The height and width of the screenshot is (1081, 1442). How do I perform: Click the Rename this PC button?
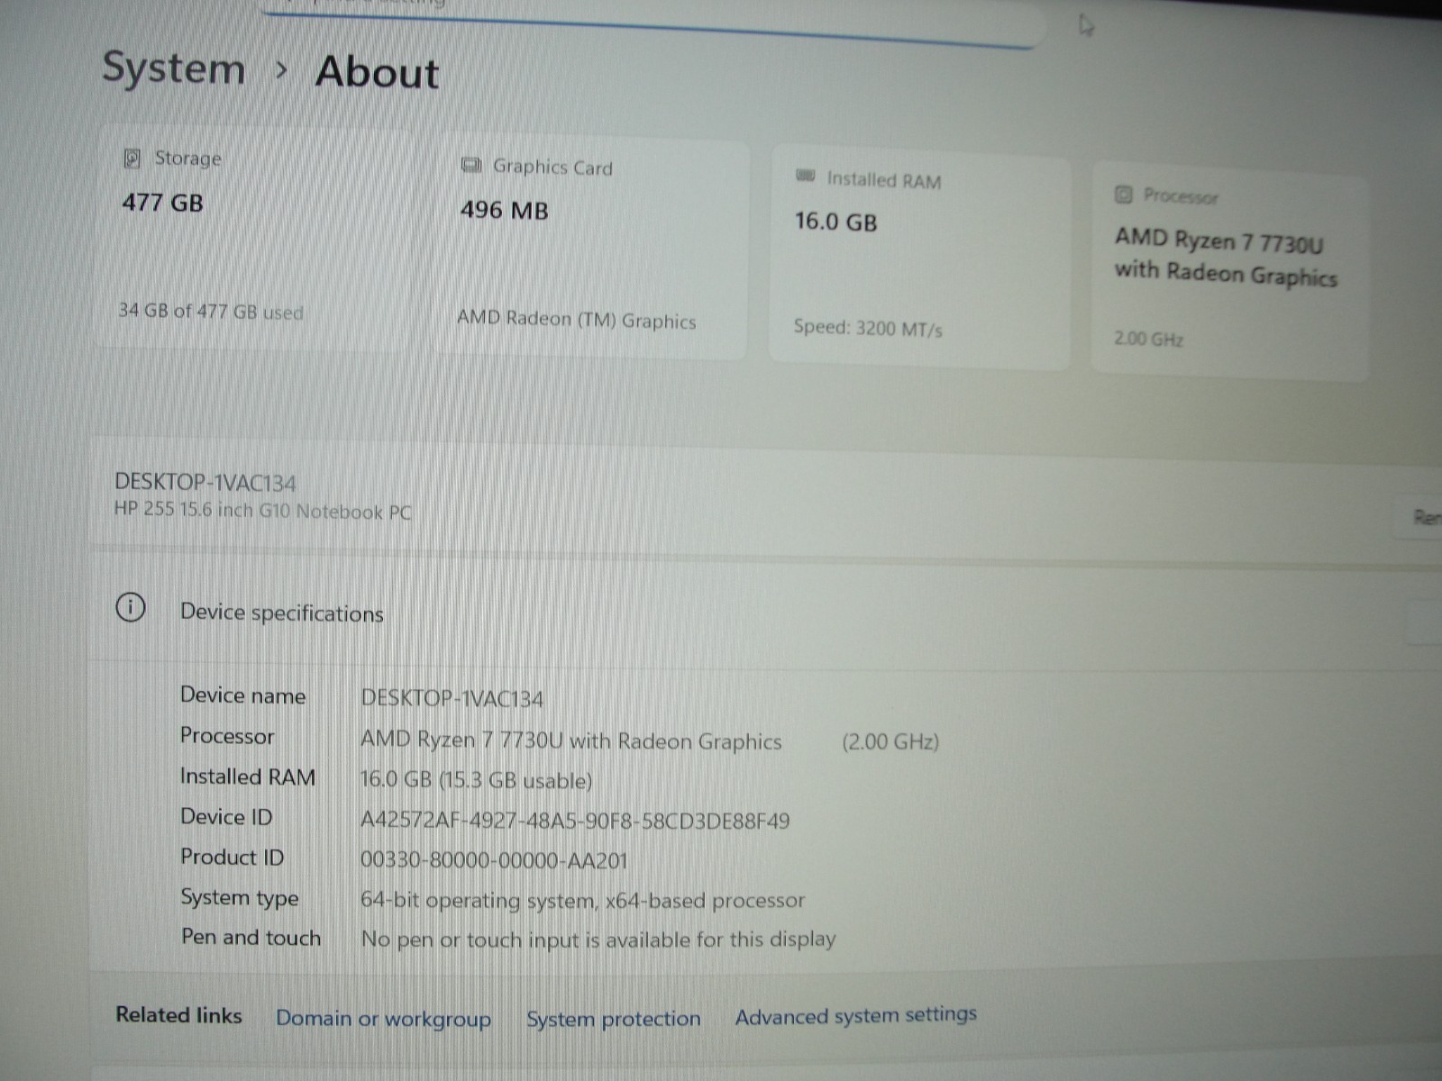pyautogui.click(x=1419, y=517)
